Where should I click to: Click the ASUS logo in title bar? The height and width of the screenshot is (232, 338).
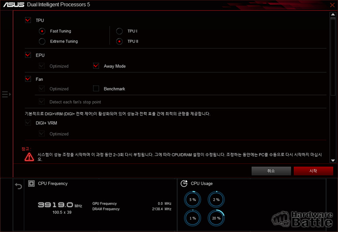pos(14,5)
